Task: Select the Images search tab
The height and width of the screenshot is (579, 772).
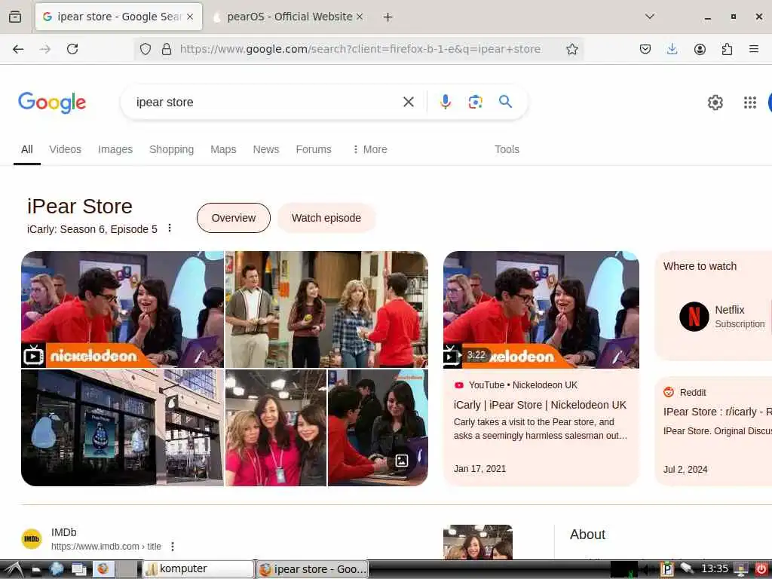Action: coord(115,149)
